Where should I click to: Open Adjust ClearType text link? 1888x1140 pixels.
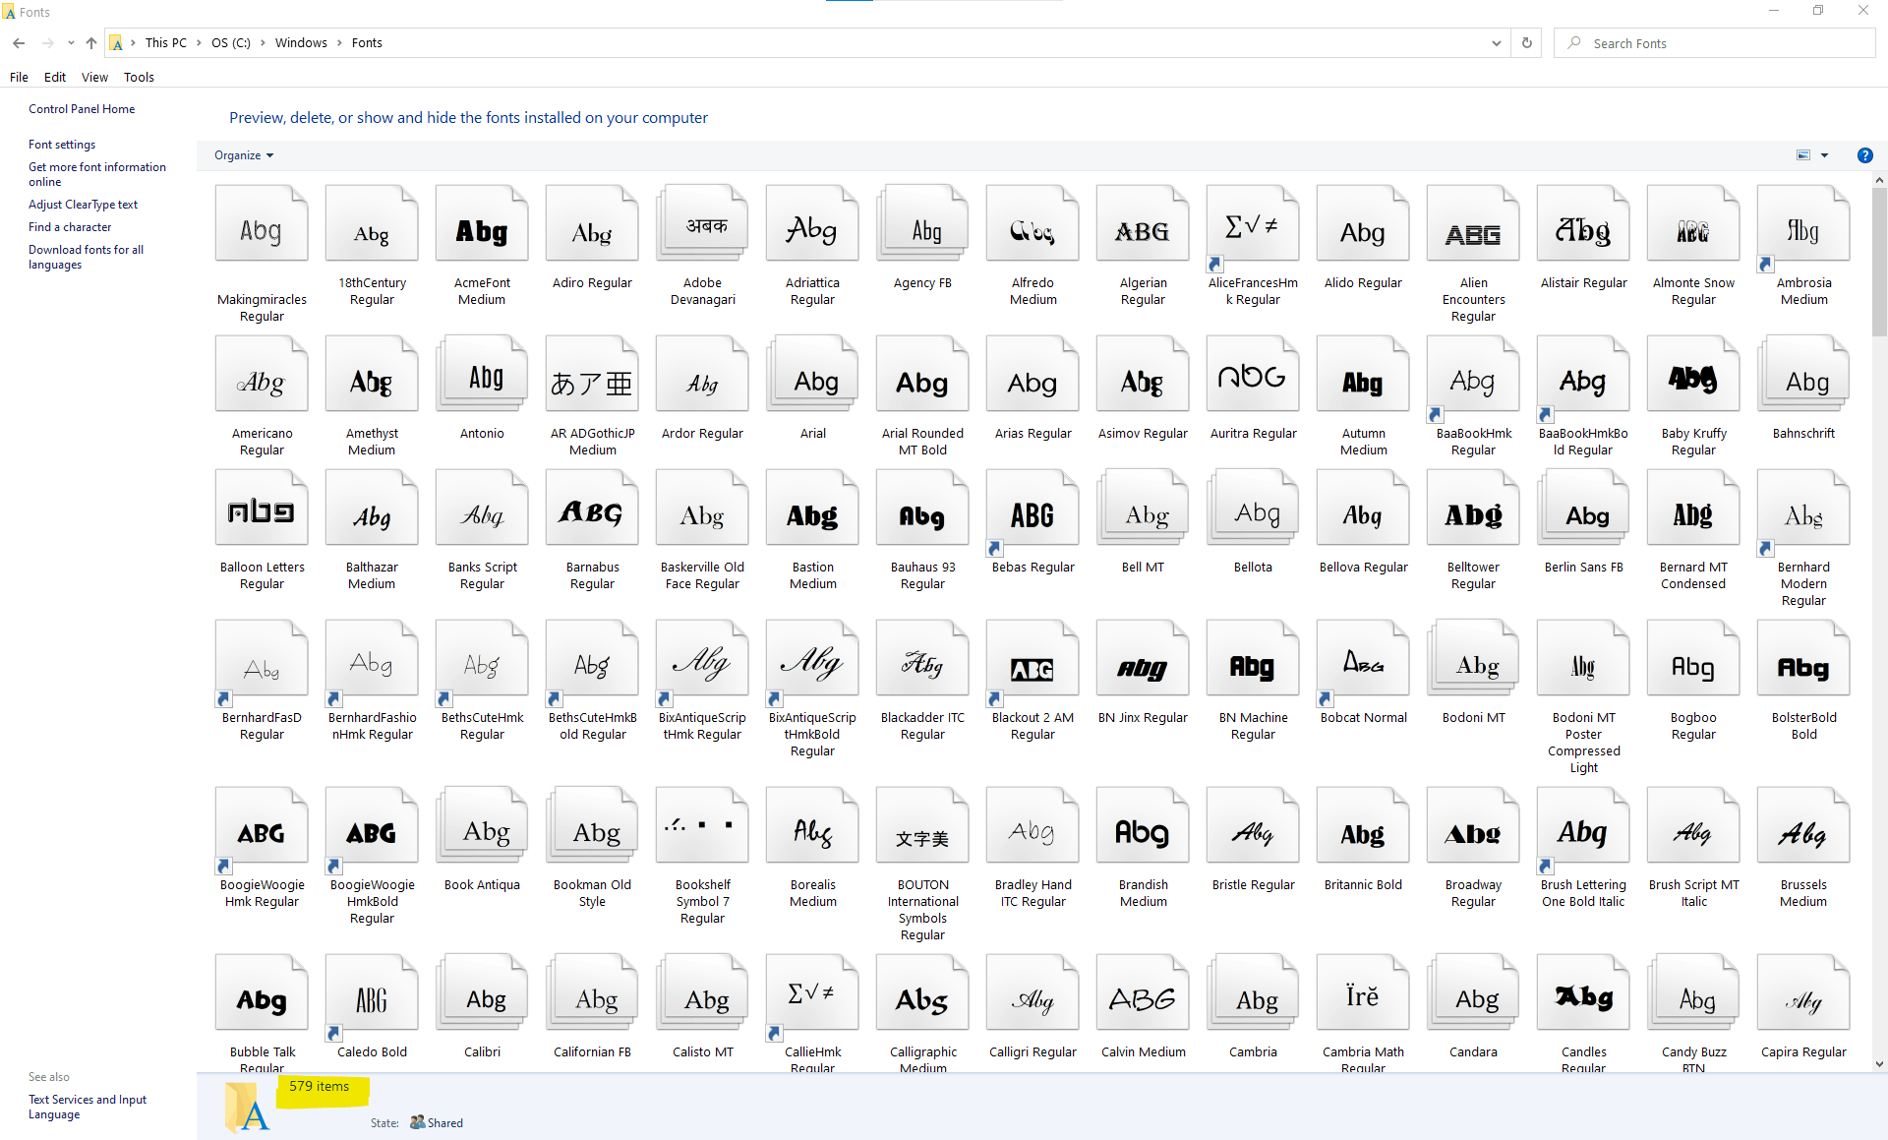tap(83, 205)
